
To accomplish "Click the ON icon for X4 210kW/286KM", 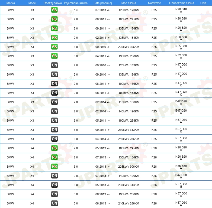I will pyautogui.click(x=54, y=203).
